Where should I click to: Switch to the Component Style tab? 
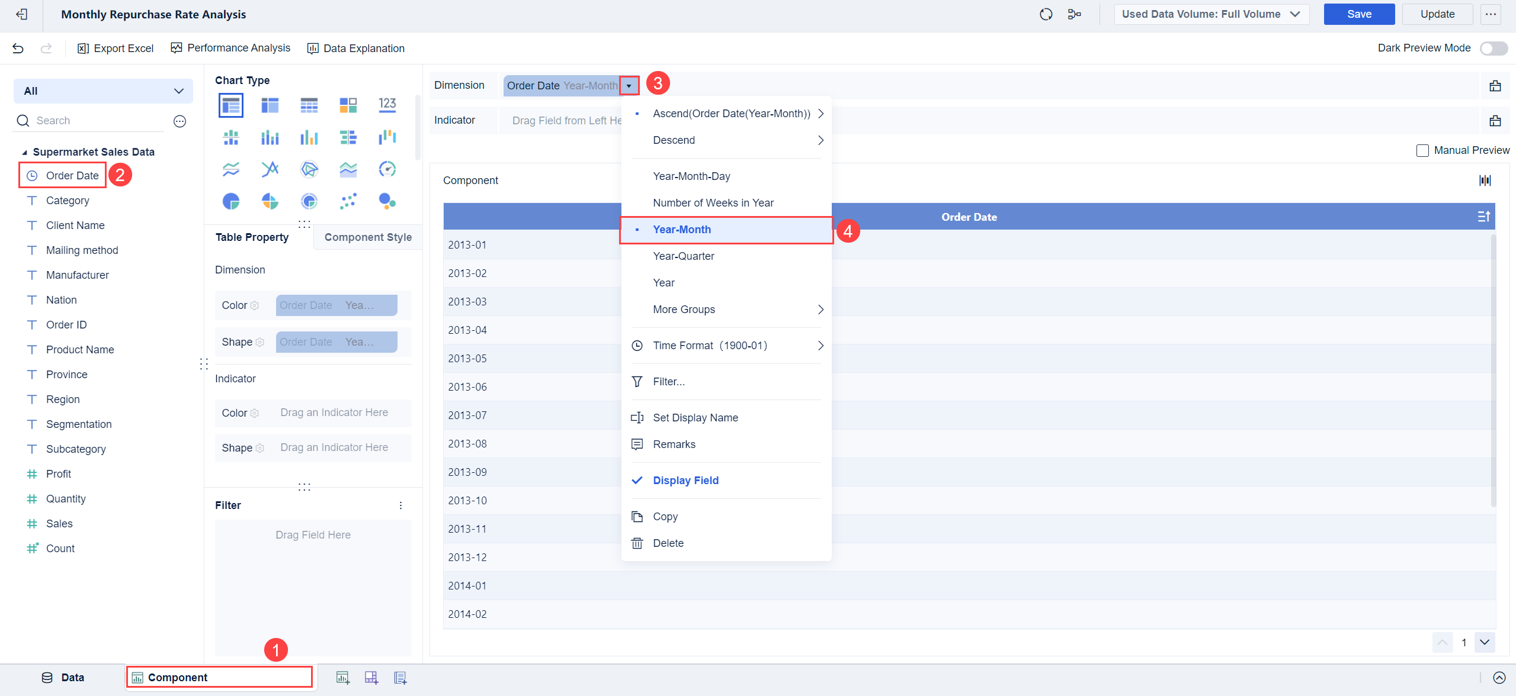[x=368, y=237]
